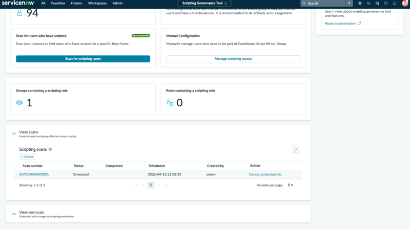This screenshot has width=410, height=229.
Task: Go to next page arrow
Action: pos(158,185)
